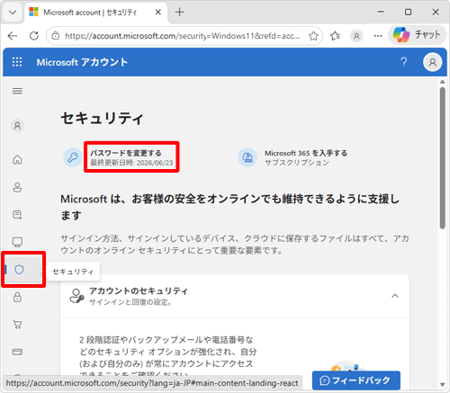
Task: Open the Microsoft apps grid launcher
Action: [17, 62]
